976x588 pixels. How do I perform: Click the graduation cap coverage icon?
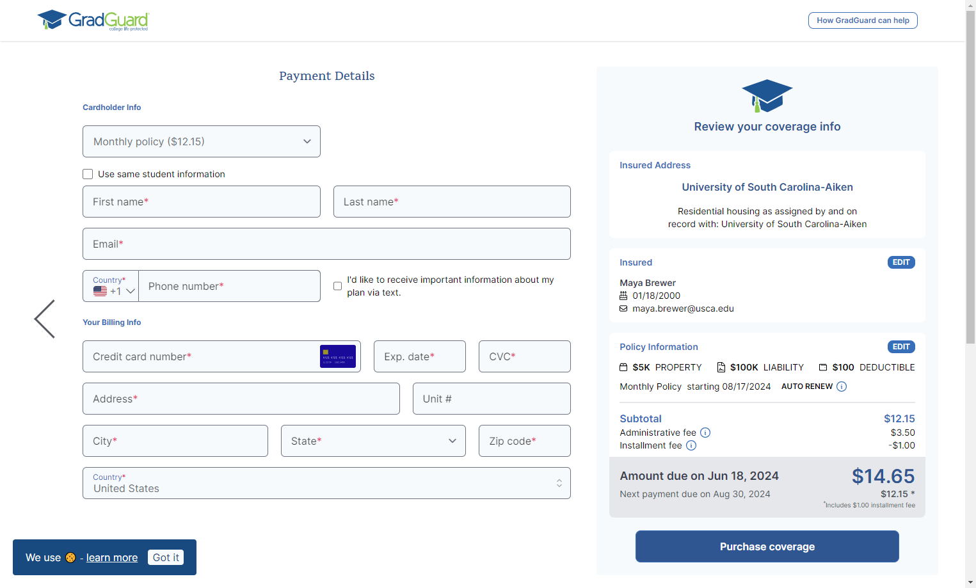coord(767,96)
